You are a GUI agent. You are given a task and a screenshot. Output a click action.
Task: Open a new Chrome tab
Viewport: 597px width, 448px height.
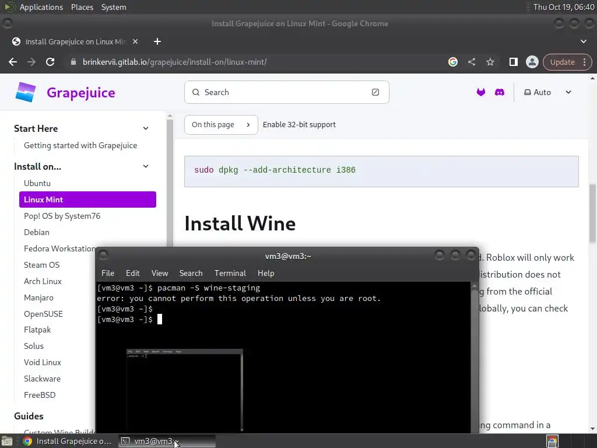tap(157, 41)
